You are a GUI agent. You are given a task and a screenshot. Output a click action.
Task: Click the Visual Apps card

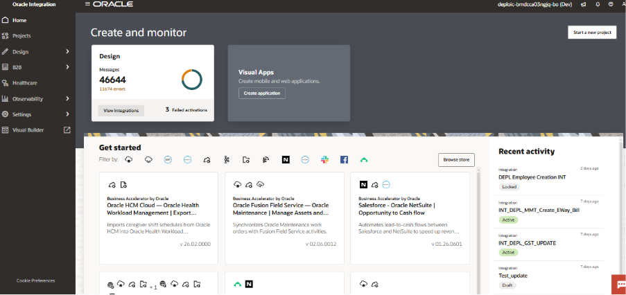[x=289, y=83]
